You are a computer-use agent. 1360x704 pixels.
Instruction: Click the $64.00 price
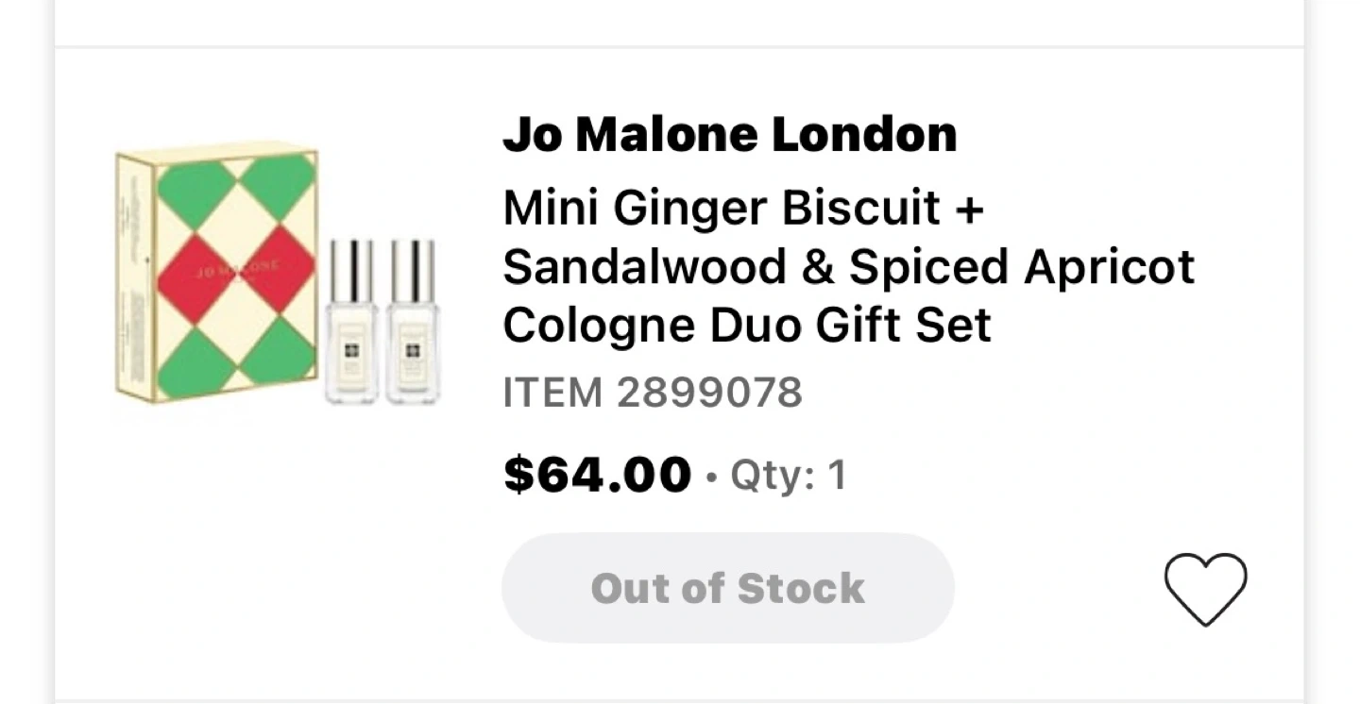coord(597,474)
